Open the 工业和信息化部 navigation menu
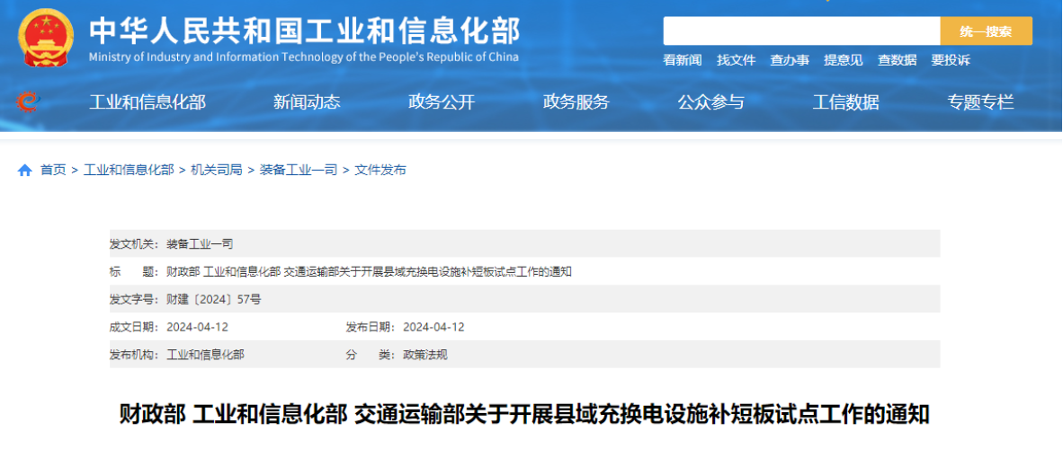Image resolution: width=1063 pixels, height=449 pixels. click(x=147, y=102)
